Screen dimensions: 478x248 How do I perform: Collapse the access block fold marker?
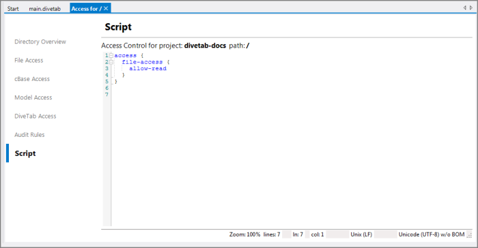click(x=111, y=55)
